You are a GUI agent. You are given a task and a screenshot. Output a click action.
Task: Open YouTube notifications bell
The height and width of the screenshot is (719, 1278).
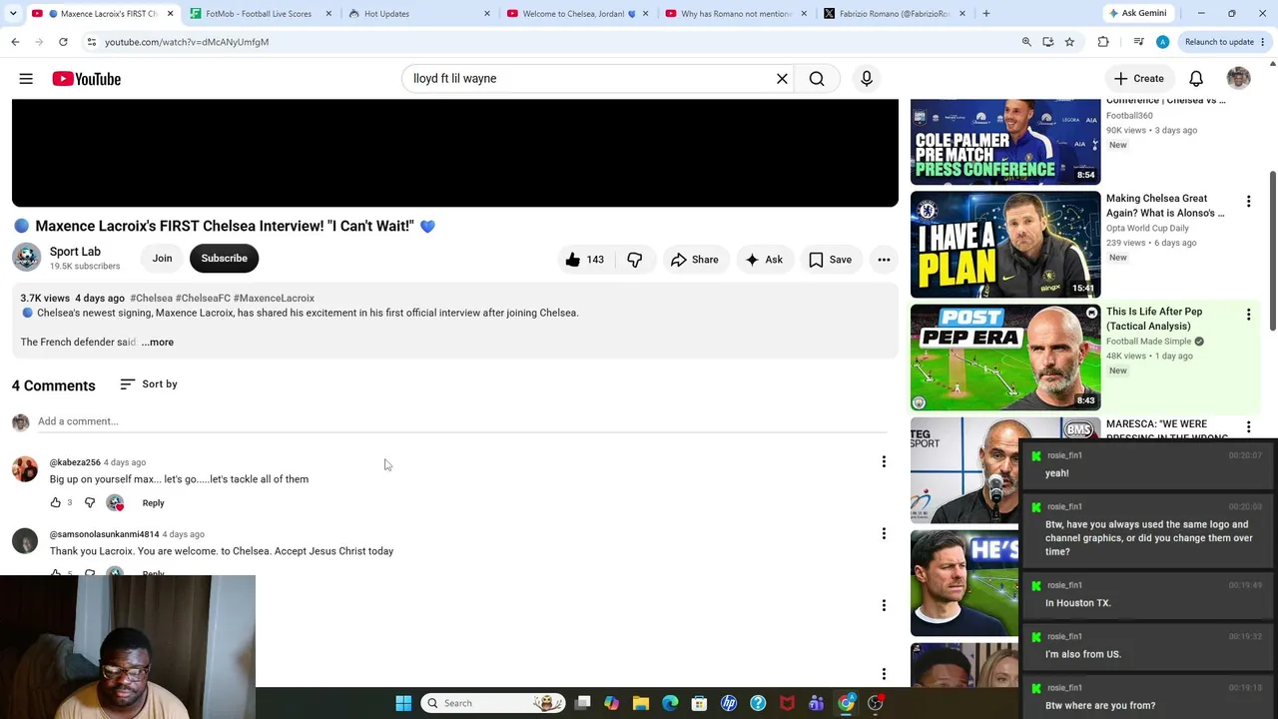[1196, 79]
